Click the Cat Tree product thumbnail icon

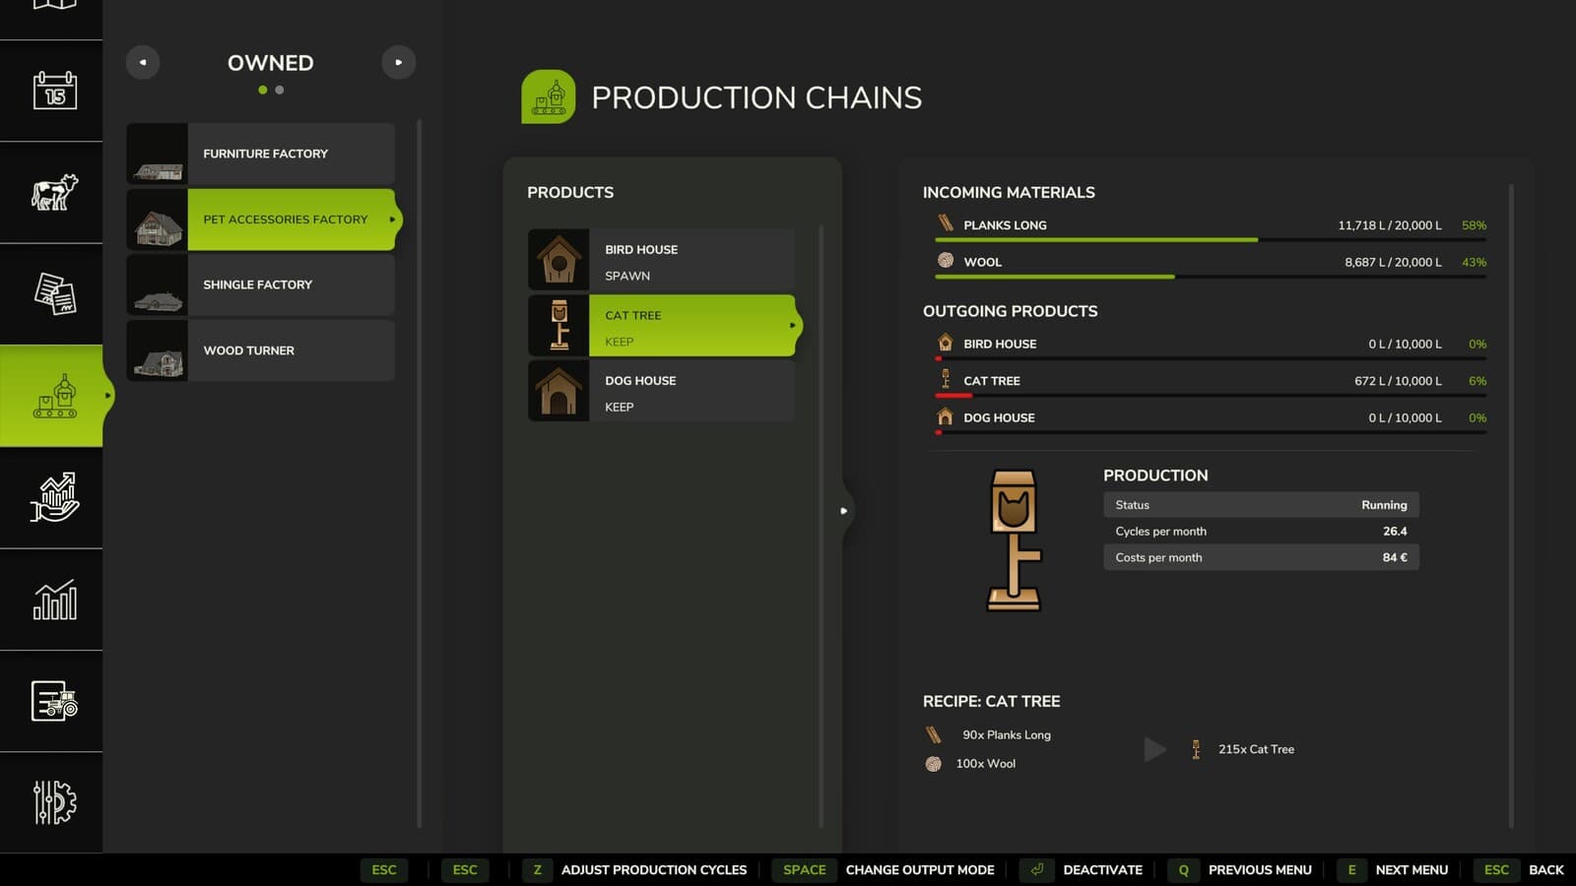pyautogui.click(x=558, y=326)
